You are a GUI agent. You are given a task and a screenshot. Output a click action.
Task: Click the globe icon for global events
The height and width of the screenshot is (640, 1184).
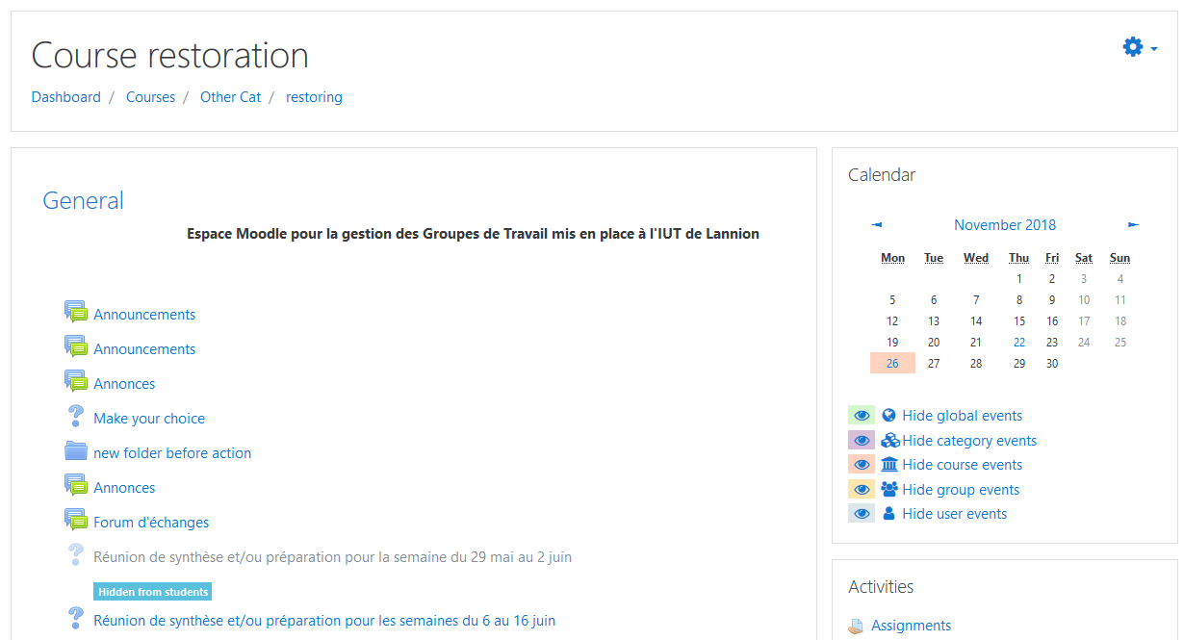tap(888, 416)
